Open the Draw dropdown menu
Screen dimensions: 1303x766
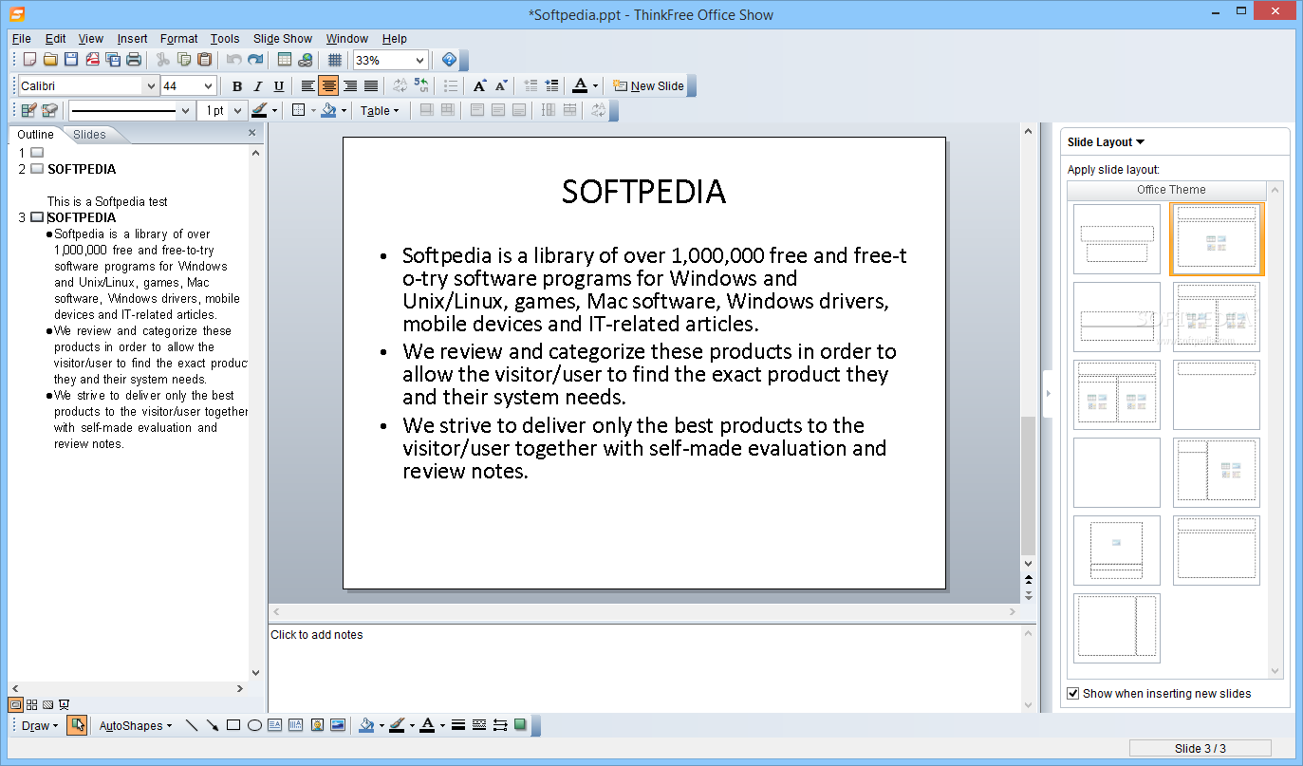[39, 725]
